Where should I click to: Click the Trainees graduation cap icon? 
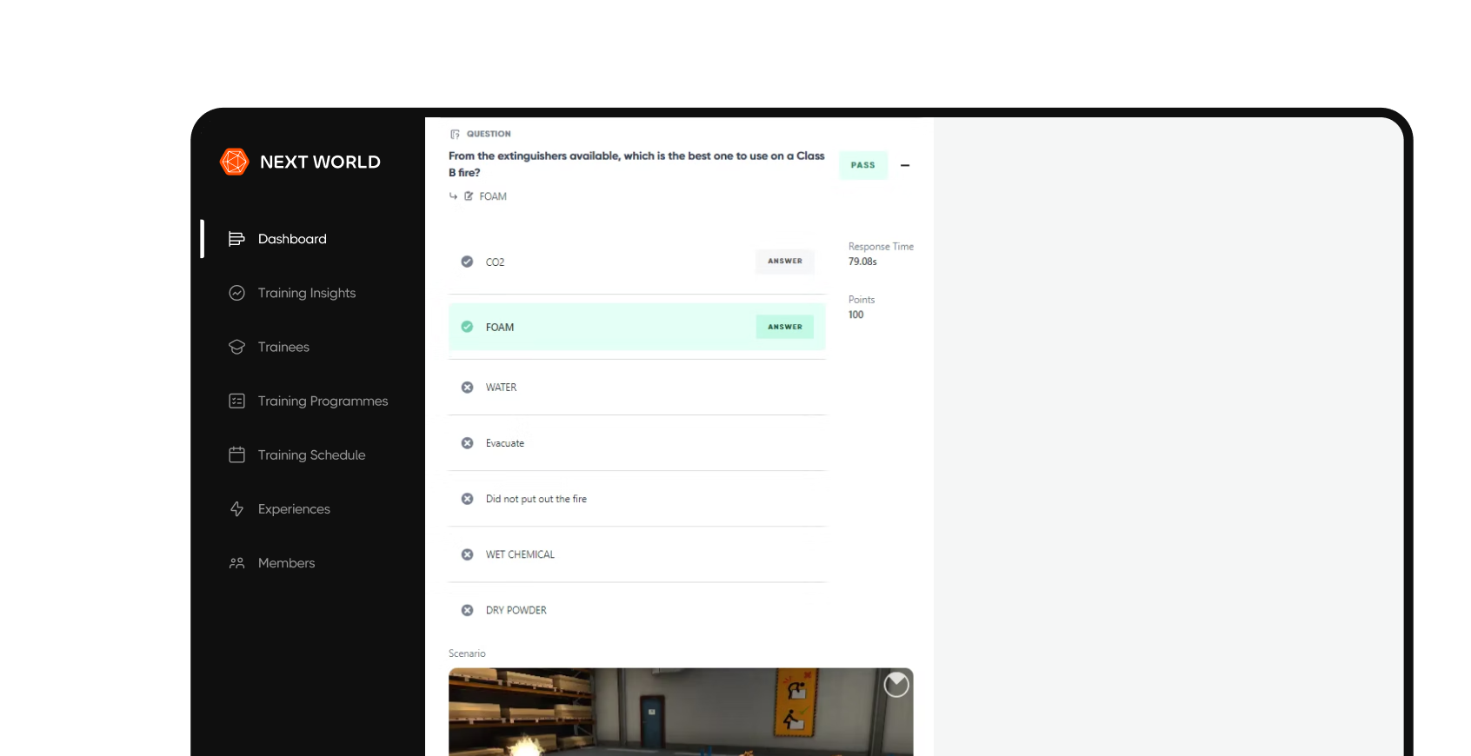click(x=236, y=347)
